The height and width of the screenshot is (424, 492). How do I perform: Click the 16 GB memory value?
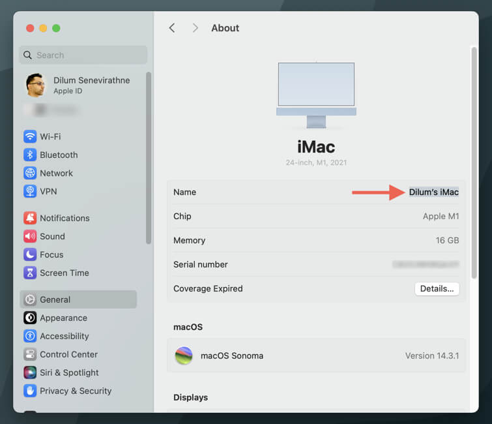(447, 240)
